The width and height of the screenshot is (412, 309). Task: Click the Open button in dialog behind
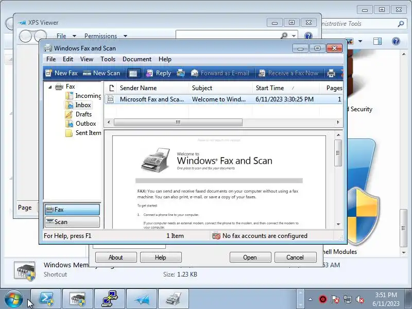(250, 257)
